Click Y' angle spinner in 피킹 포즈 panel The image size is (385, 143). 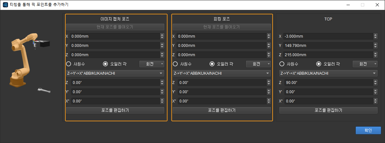click(x=269, y=92)
